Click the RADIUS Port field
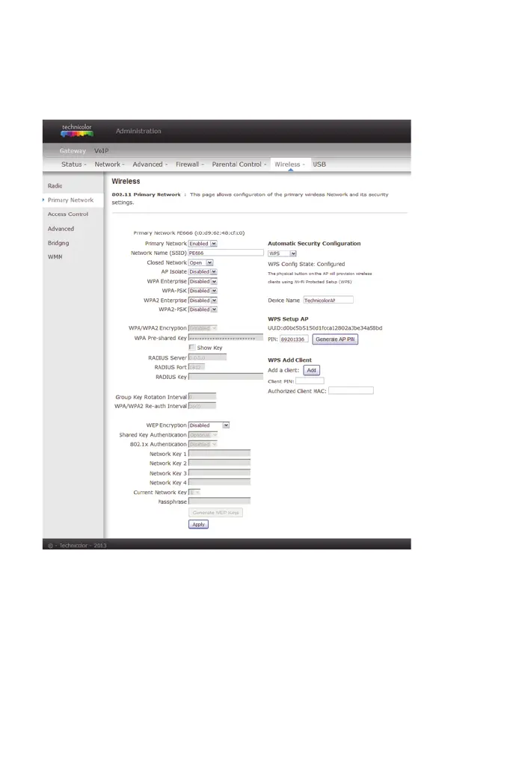Image resolution: width=513 pixels, height=767 pixels. tap(196, 367)
